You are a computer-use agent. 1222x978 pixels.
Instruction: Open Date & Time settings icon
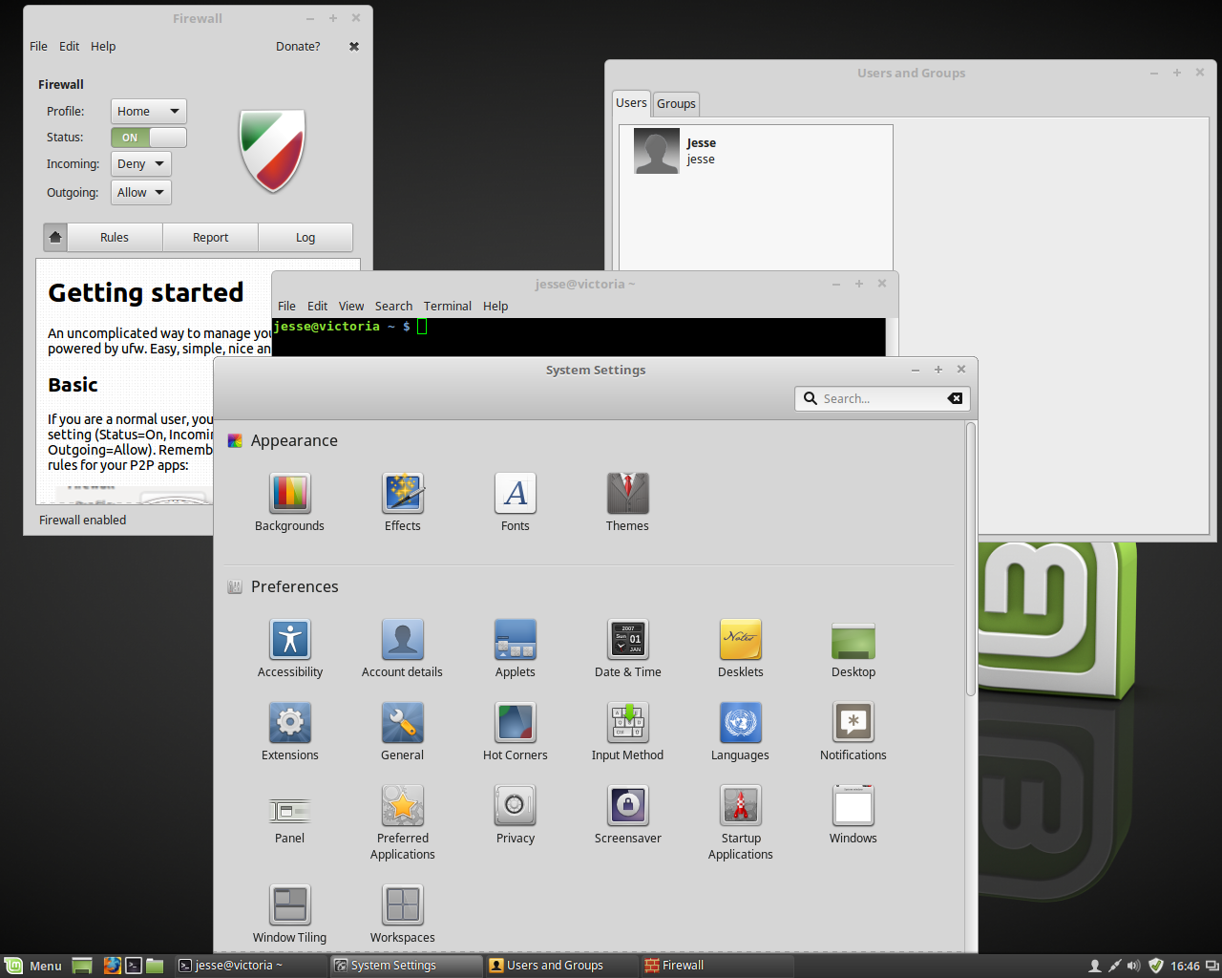tap(627, 640)
